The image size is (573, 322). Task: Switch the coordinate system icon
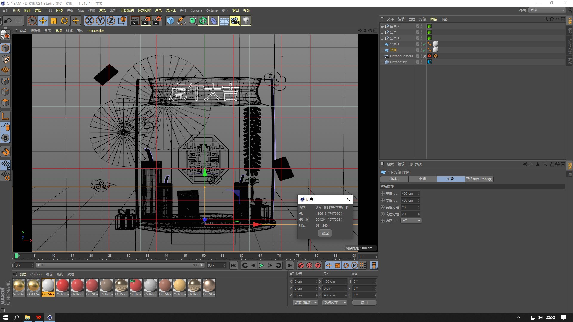(x=122, y=21)
